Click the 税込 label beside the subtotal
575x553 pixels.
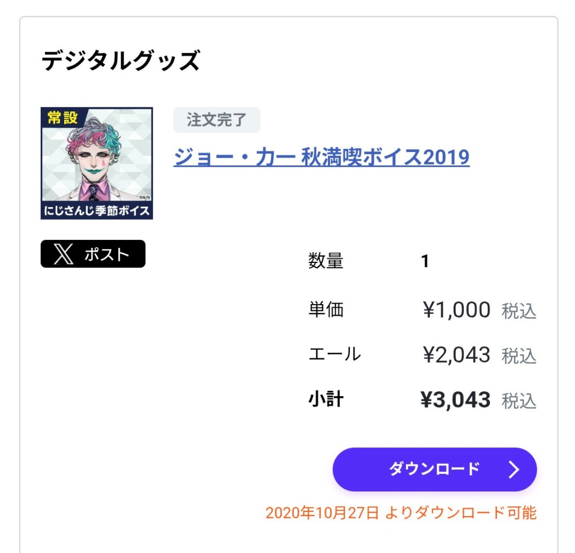[x=519, y=401]
